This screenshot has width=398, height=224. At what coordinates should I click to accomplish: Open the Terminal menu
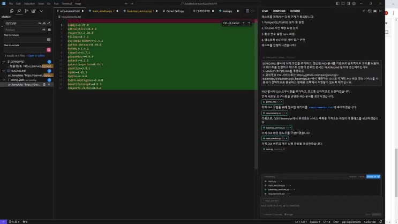point(67,4)
